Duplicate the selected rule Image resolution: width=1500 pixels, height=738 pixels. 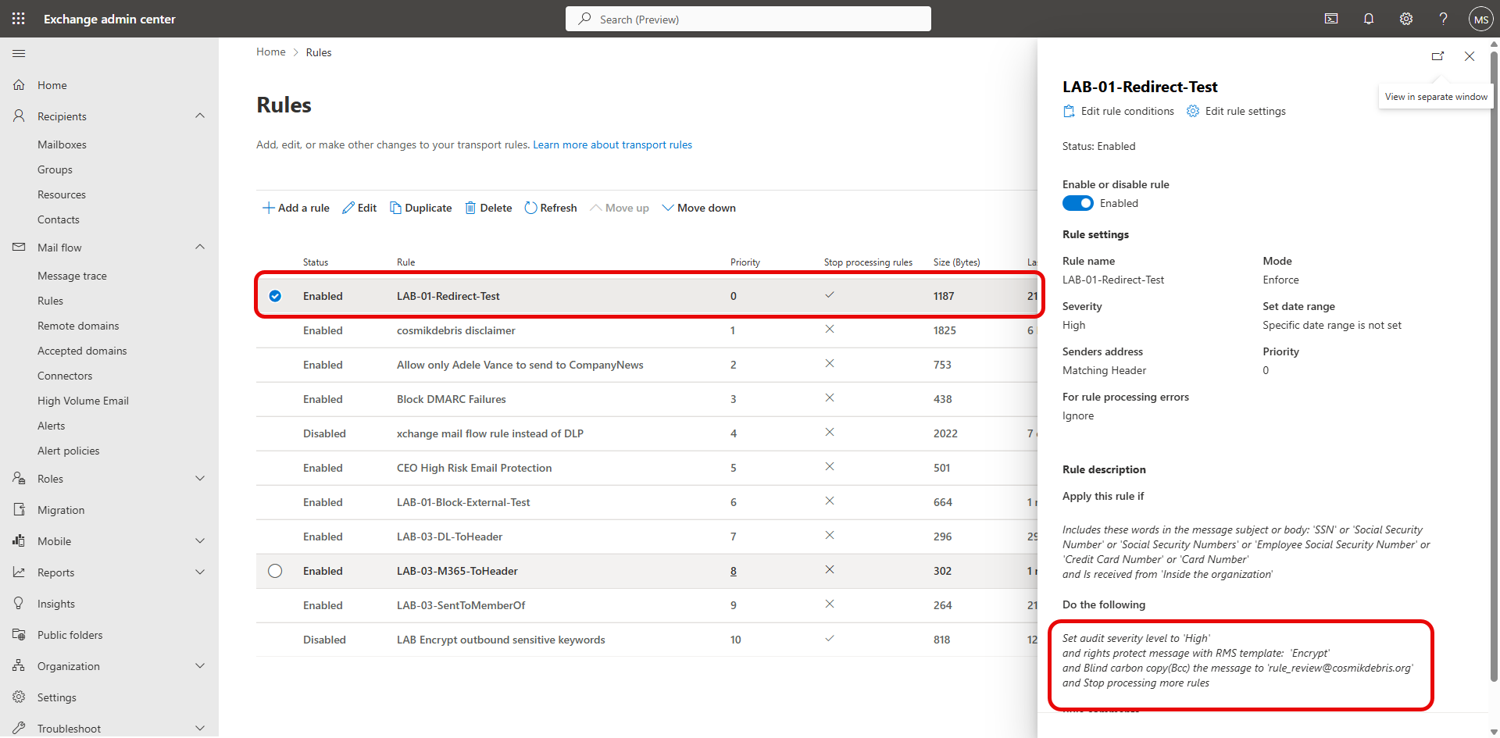[x=421, y=208]
